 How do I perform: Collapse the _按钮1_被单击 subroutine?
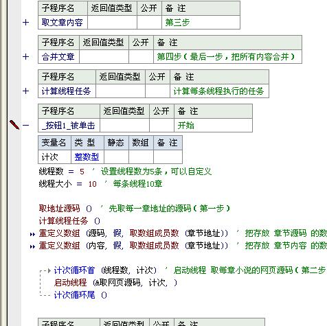pyautogui.click(x=25, y=126)
